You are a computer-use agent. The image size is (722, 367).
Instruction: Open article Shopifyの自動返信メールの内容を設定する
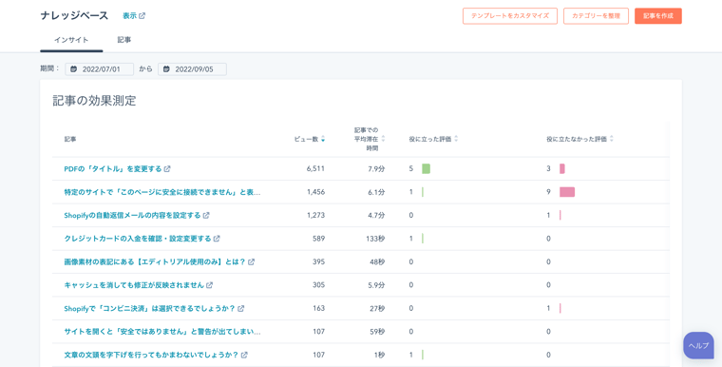click(x=133, y=215)
